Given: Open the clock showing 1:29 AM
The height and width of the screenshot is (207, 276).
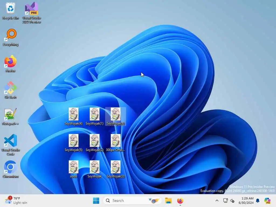Looking at the screenshot, I should click(246, 201).
